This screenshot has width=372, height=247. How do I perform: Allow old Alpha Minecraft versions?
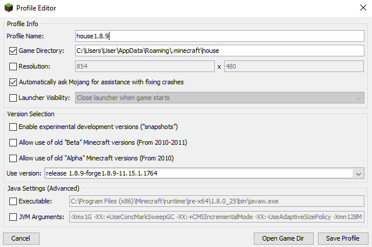(x=13, y=158)
